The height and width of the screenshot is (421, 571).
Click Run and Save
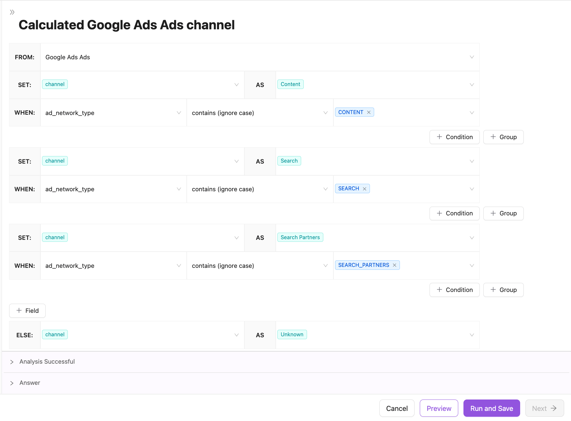491,408
